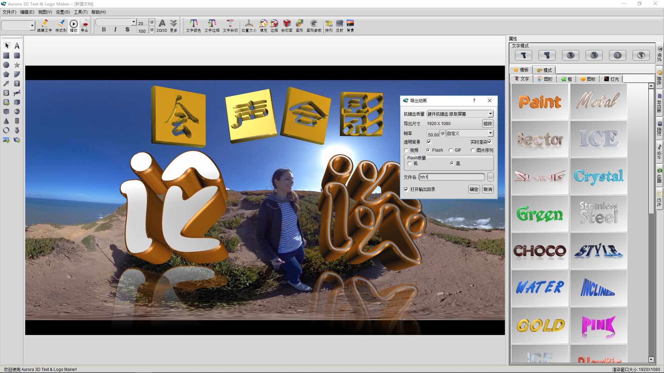Open 文字斜切 text bevel tool

coord(230,26)
